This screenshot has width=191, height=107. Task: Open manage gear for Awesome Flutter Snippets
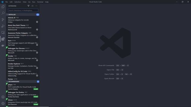[x=37, y=37]
